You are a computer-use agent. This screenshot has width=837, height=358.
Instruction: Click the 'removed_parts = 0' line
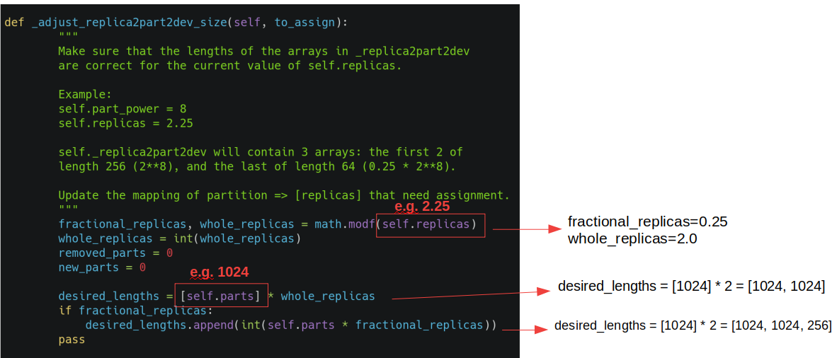click(115, 253)
